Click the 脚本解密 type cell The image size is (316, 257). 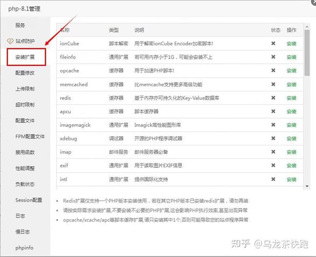[119, 44]
